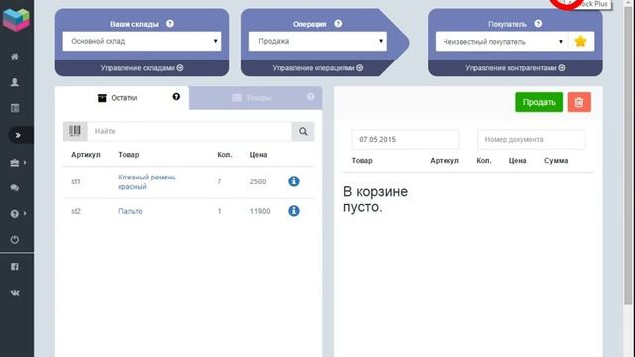Open the user profile sidebar icon
635x357 pixels.
tap(15, 82)
